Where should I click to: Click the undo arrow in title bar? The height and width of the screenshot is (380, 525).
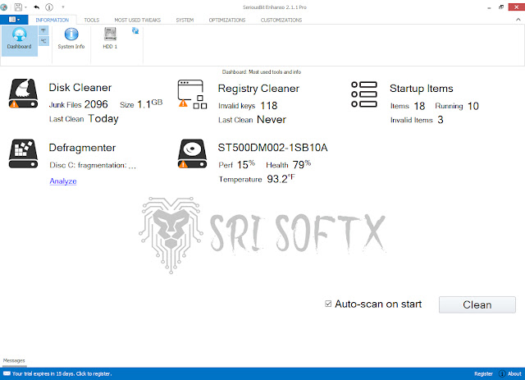click(x=36, y=7)
